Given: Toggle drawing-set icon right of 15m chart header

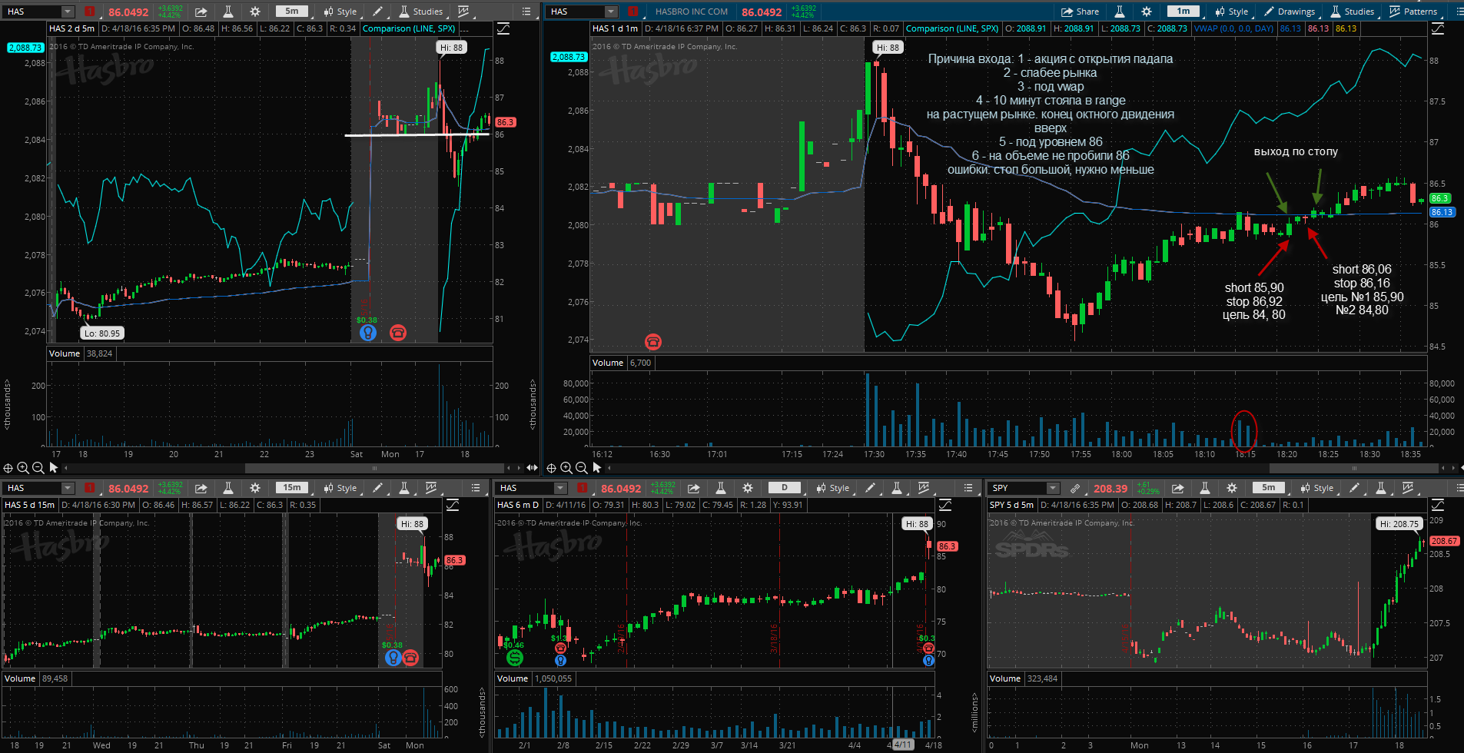Looking at the screenshot, I should [x=453, y=505].
